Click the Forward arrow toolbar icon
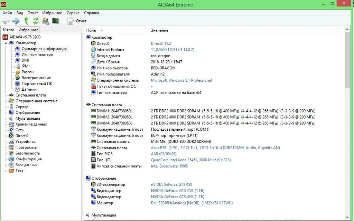The image size is (354, 221). tap(16, 21)
